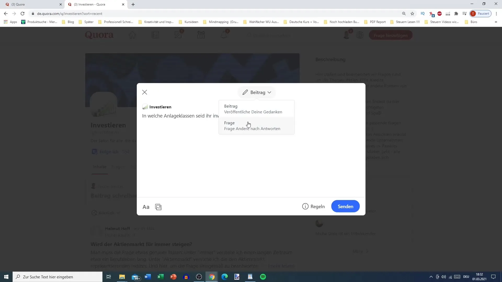Open Word from the taskbar
502x282 pixels.
(x=148, y=277)
